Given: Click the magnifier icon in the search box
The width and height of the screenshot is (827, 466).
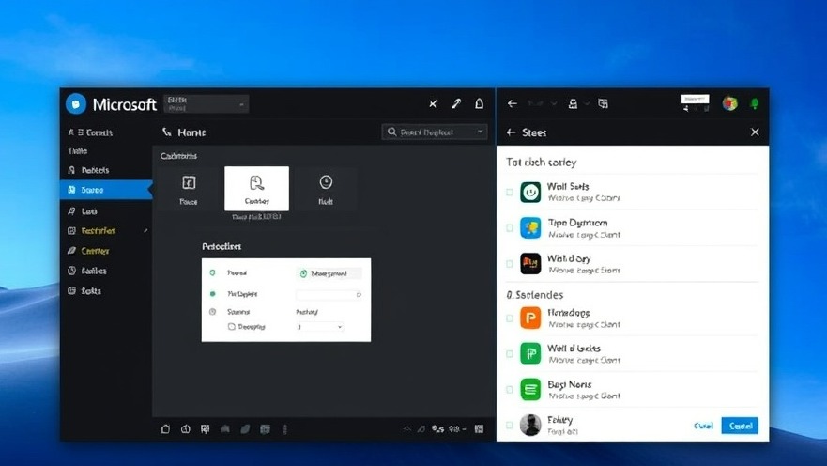Looking at the screenshot, I should pyautogui.click(x=391, y=132).
